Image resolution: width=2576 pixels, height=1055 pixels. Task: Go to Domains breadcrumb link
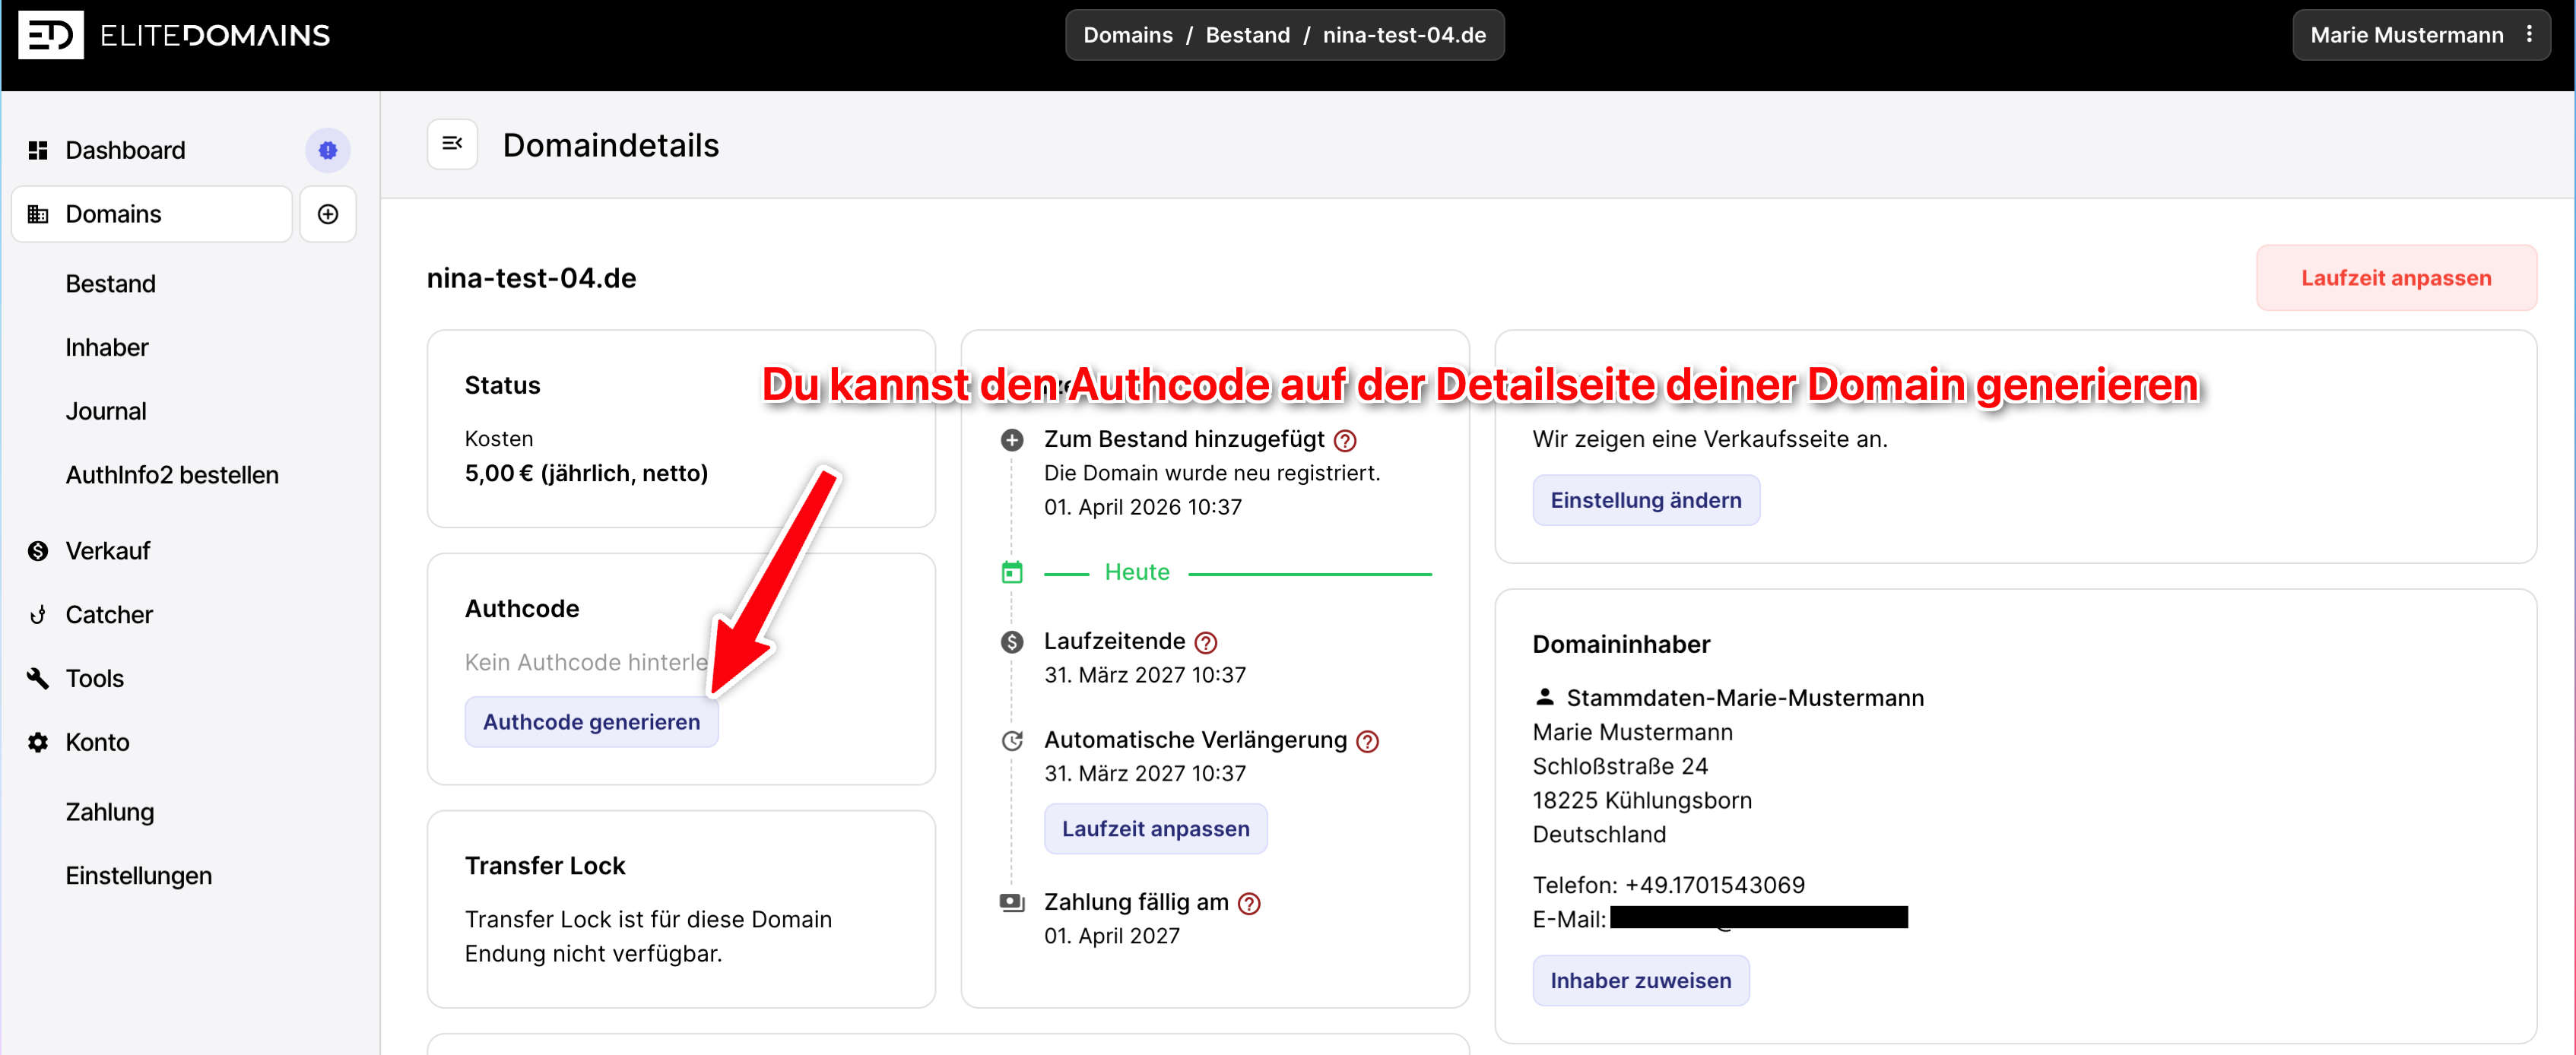point(1127,35)
